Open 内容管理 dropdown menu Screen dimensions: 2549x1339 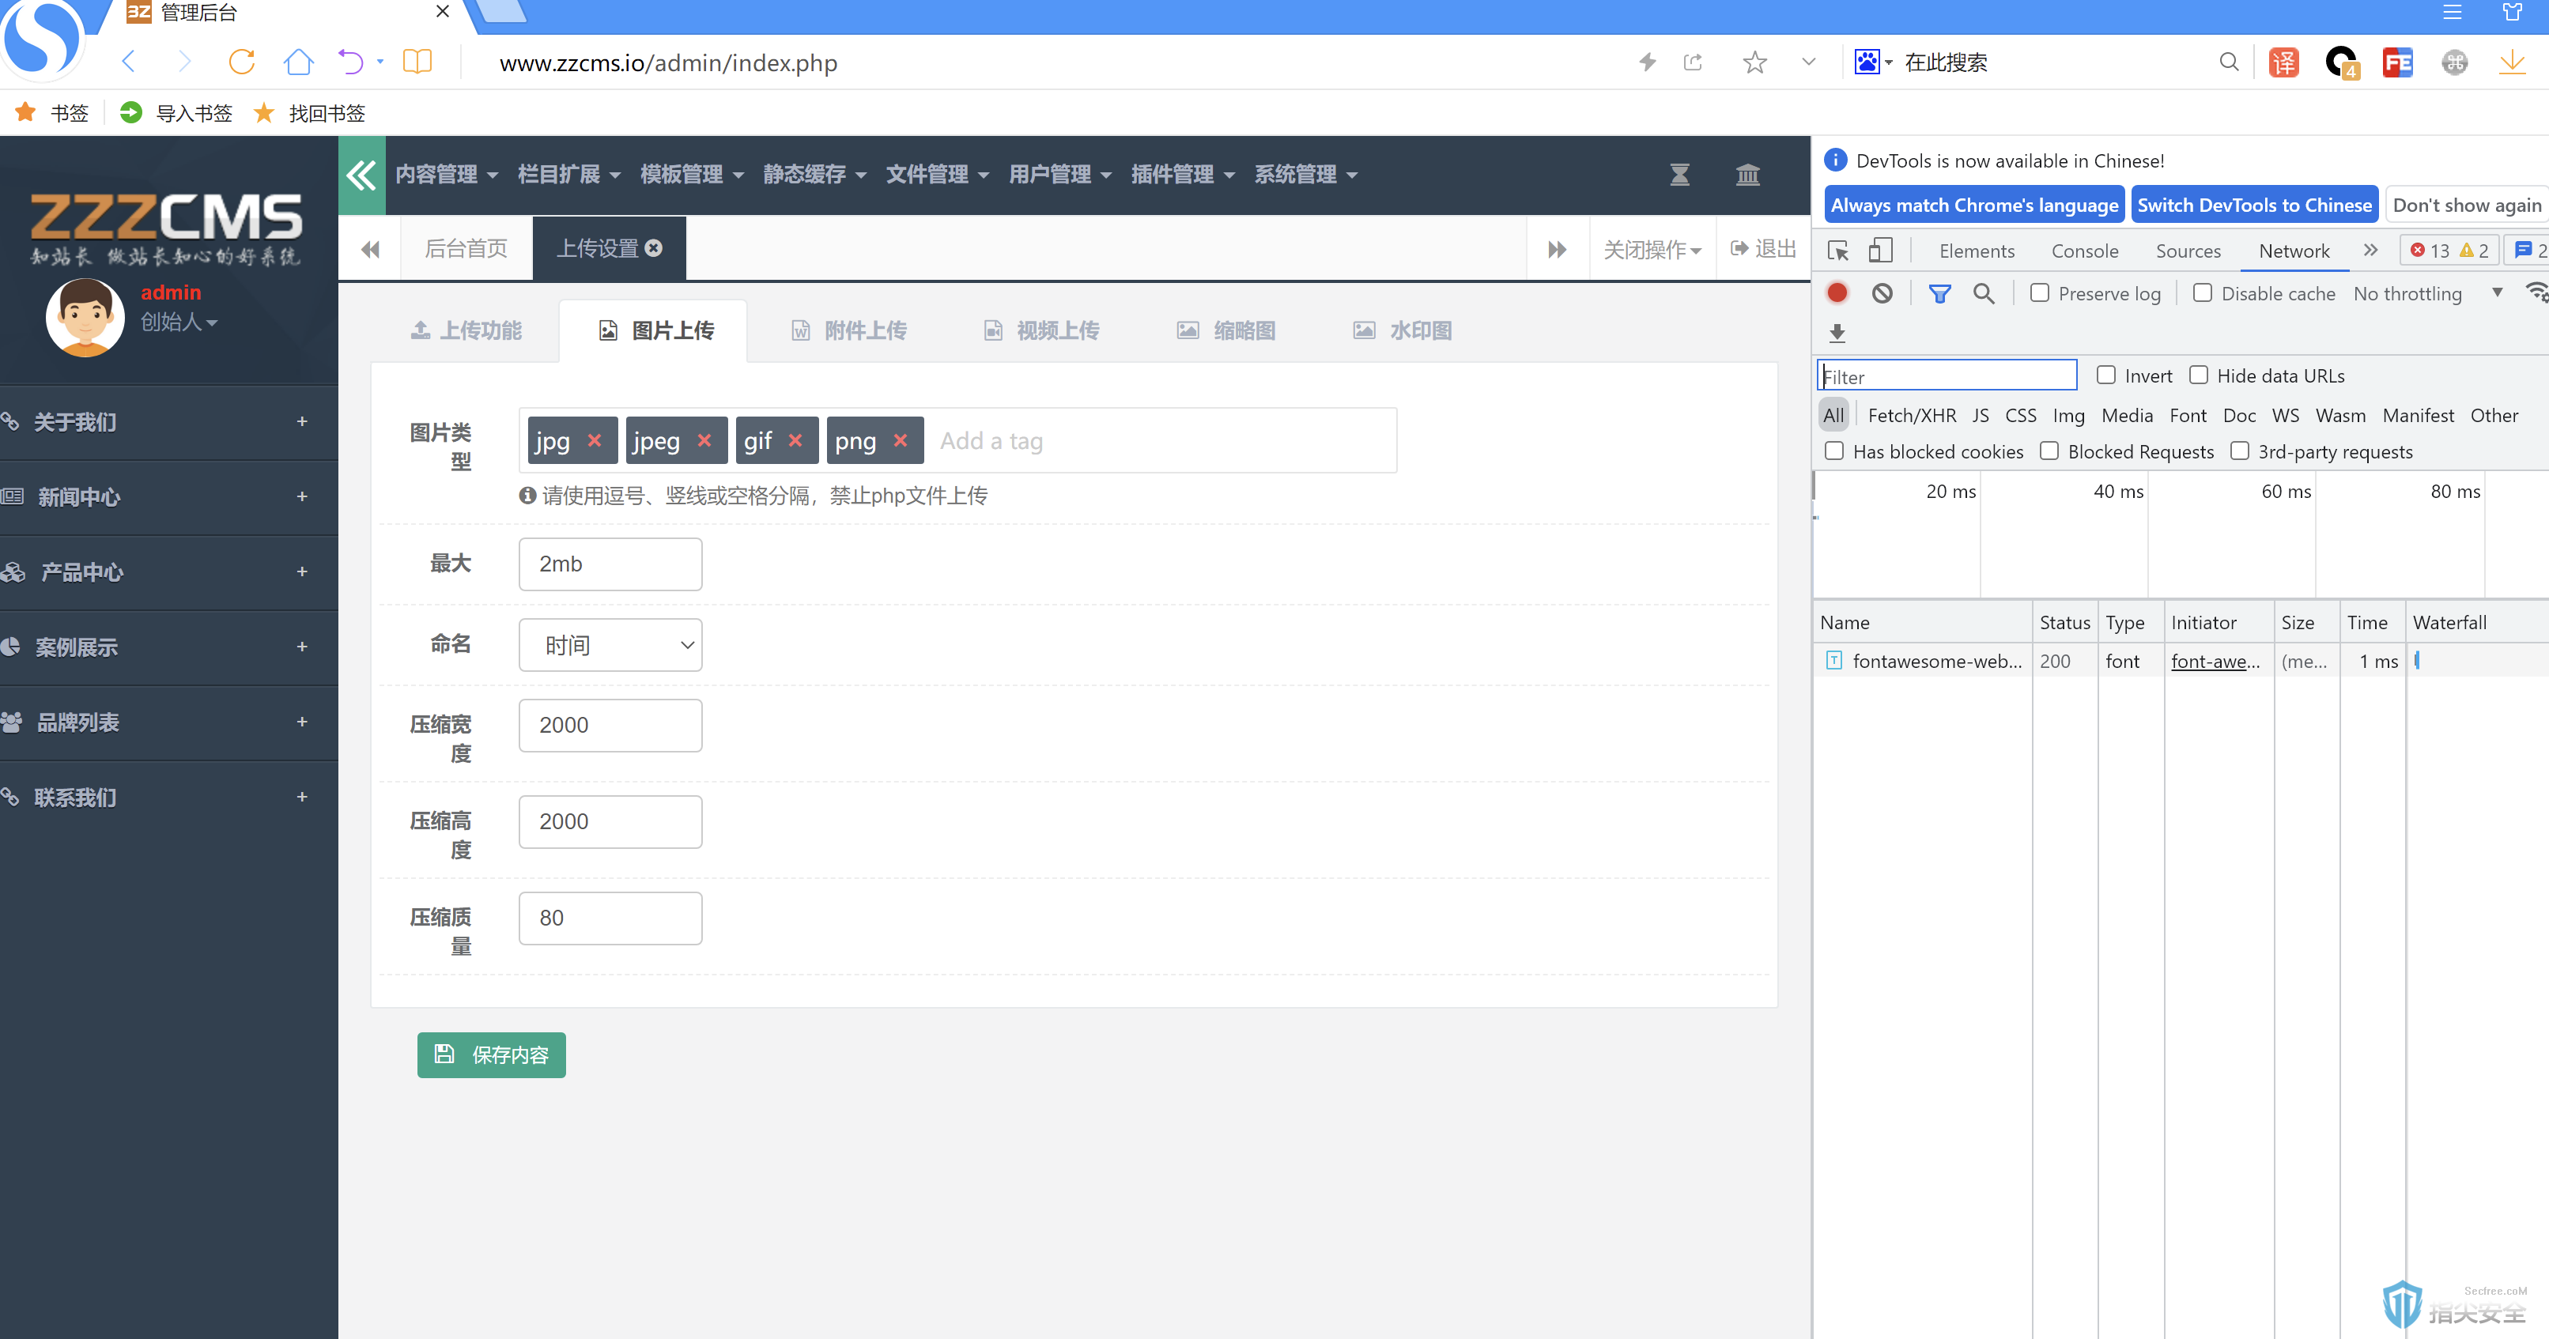click(x=446, y=175)
